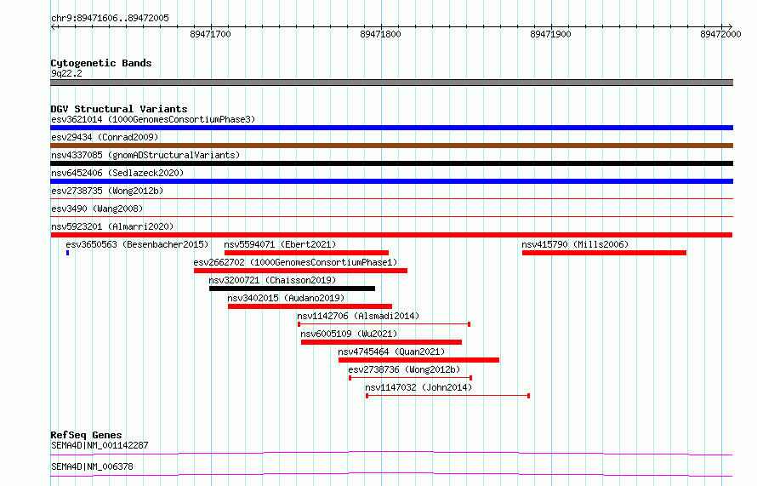Open esv3490 (Wang2008) label
This screenshot has height=486, width=757.
click(x=97, y=209)
